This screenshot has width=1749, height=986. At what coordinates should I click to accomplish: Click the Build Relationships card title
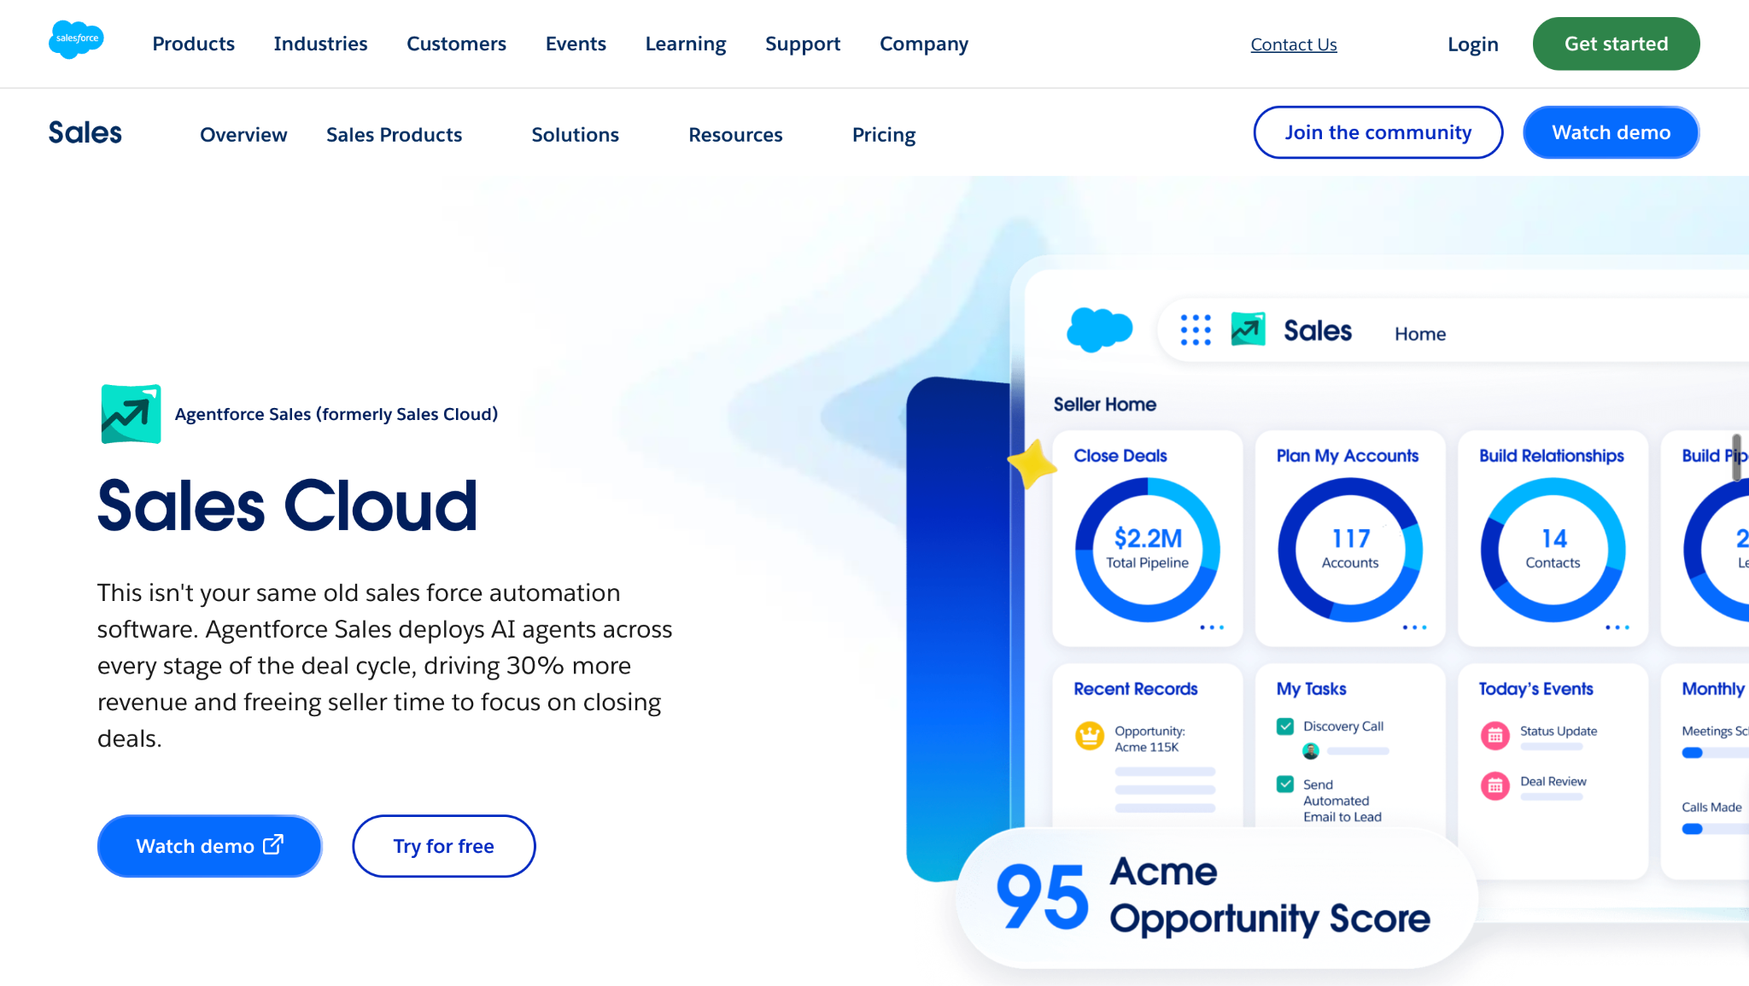point(1552,456)
